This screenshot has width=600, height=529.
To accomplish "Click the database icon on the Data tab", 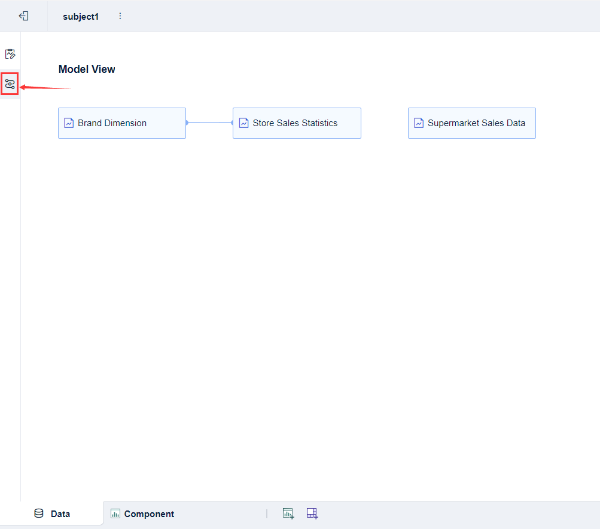I will [38, 513].
